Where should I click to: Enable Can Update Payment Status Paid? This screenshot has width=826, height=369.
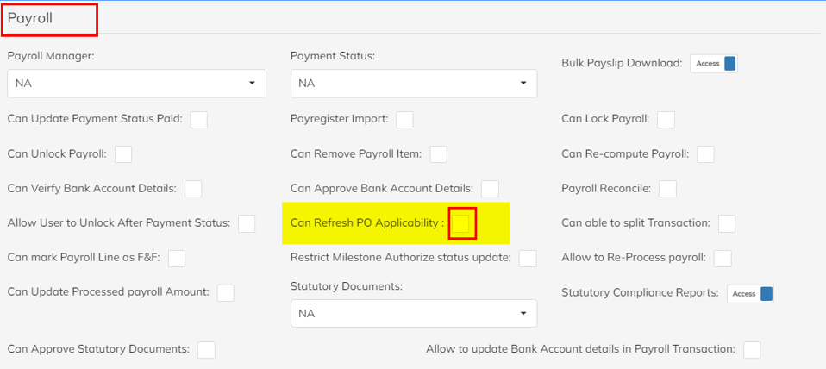[198, 120]
